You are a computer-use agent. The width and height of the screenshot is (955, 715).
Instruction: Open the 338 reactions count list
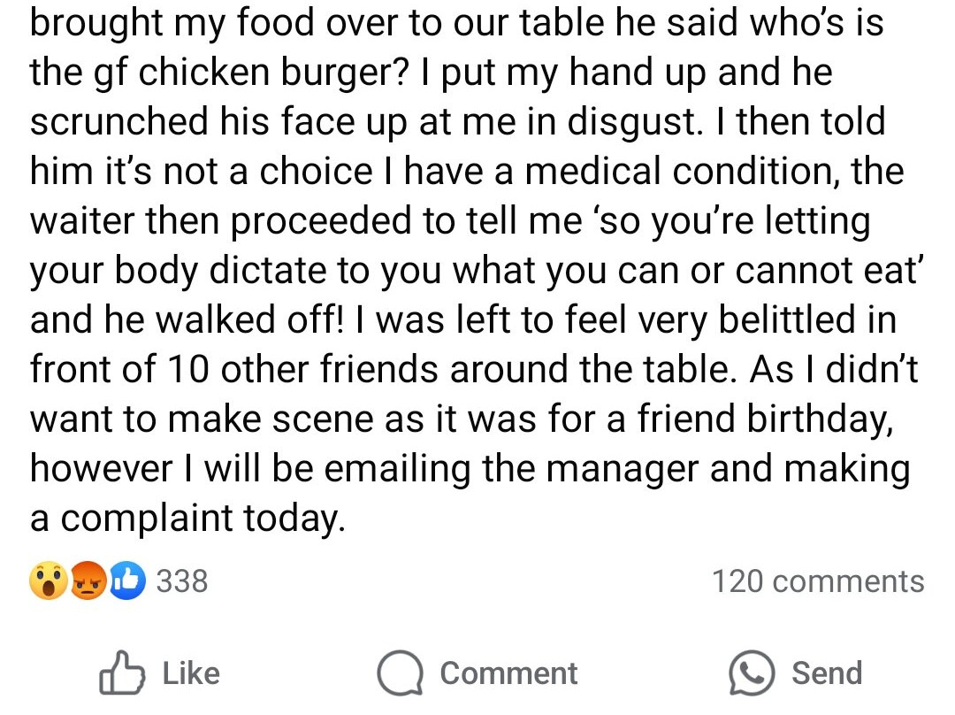point(182,580)
